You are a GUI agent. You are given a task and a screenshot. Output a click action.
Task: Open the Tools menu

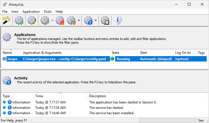tap(48, 12)
